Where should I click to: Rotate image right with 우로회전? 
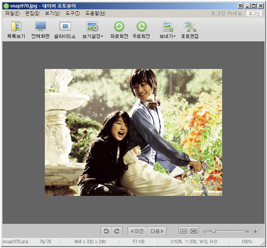click(141, 30)
